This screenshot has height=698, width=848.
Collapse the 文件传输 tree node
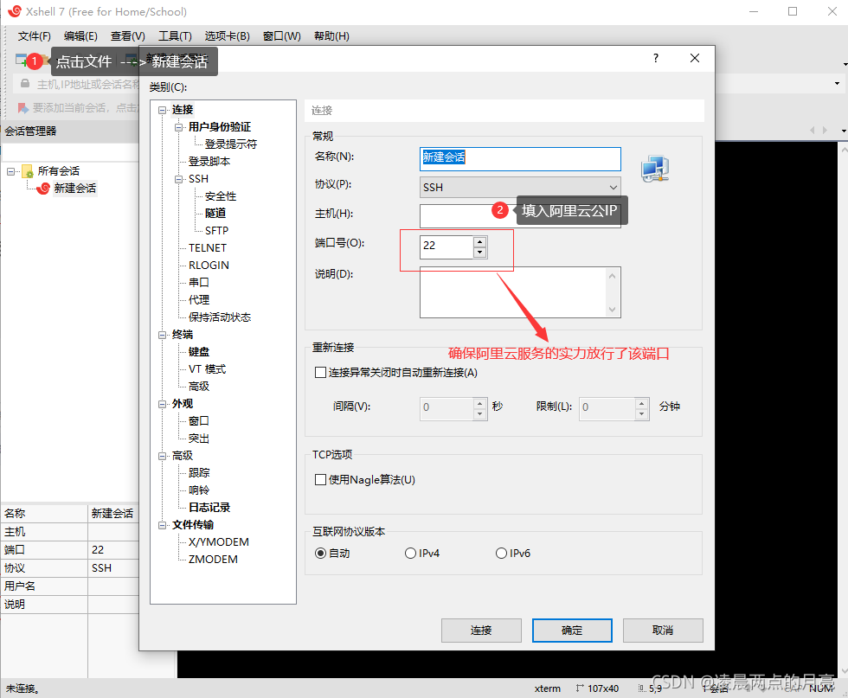click(x=162, y=525)
